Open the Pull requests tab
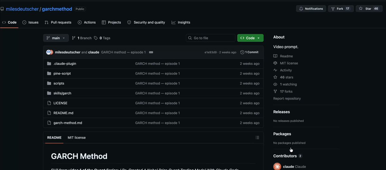The image size is (386, 170). click(x=58, y=22)
